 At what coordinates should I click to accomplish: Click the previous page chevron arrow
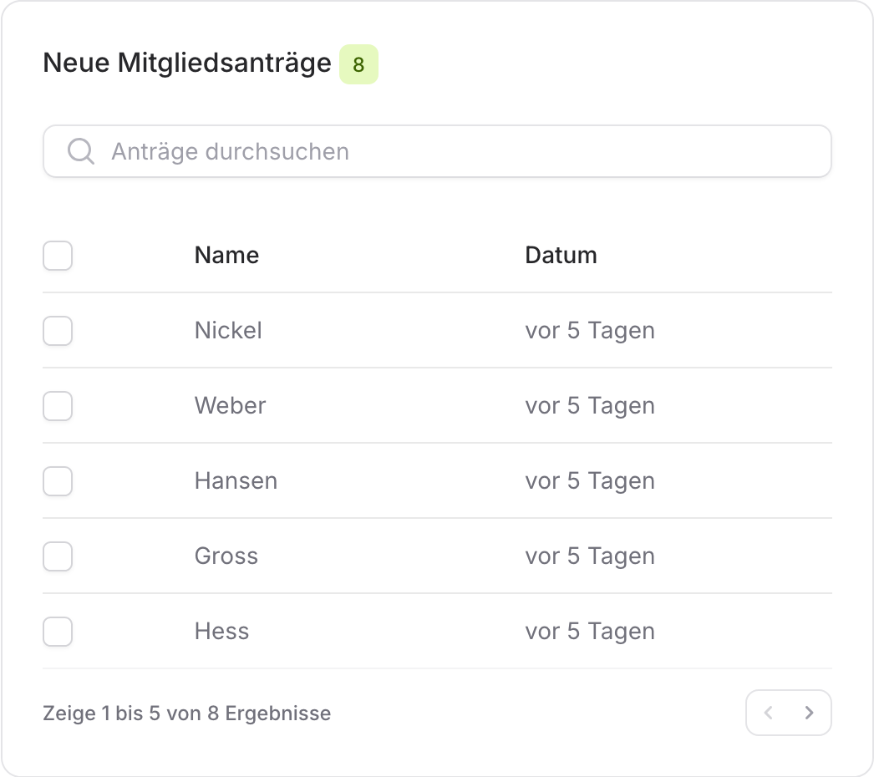(x=769, y=713)
